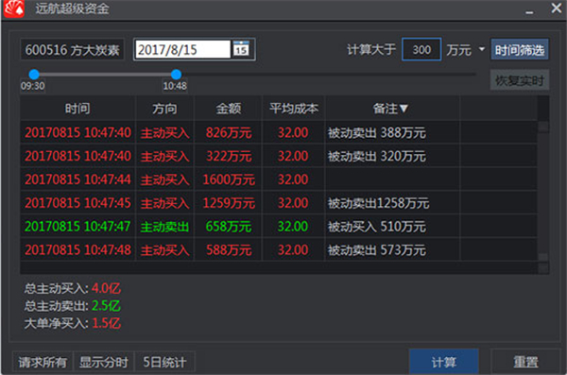This screenshot has width=567, height=375.
Task: Click the 恢复实时 button
Action: pos(519,80)
